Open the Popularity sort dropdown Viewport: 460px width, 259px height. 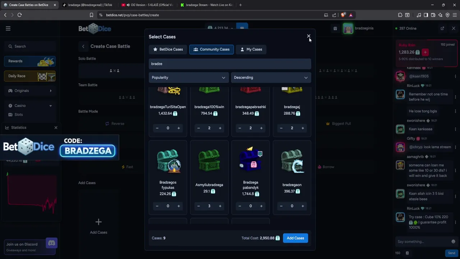189,77
